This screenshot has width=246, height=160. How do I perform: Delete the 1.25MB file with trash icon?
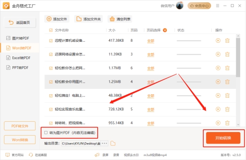pyautogui.click(x=227, y=82)
